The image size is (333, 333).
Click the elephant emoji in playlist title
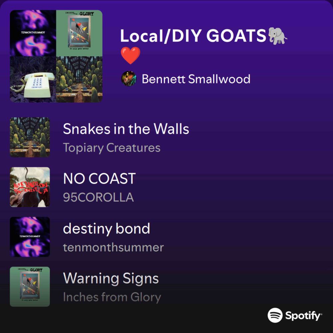278,36
